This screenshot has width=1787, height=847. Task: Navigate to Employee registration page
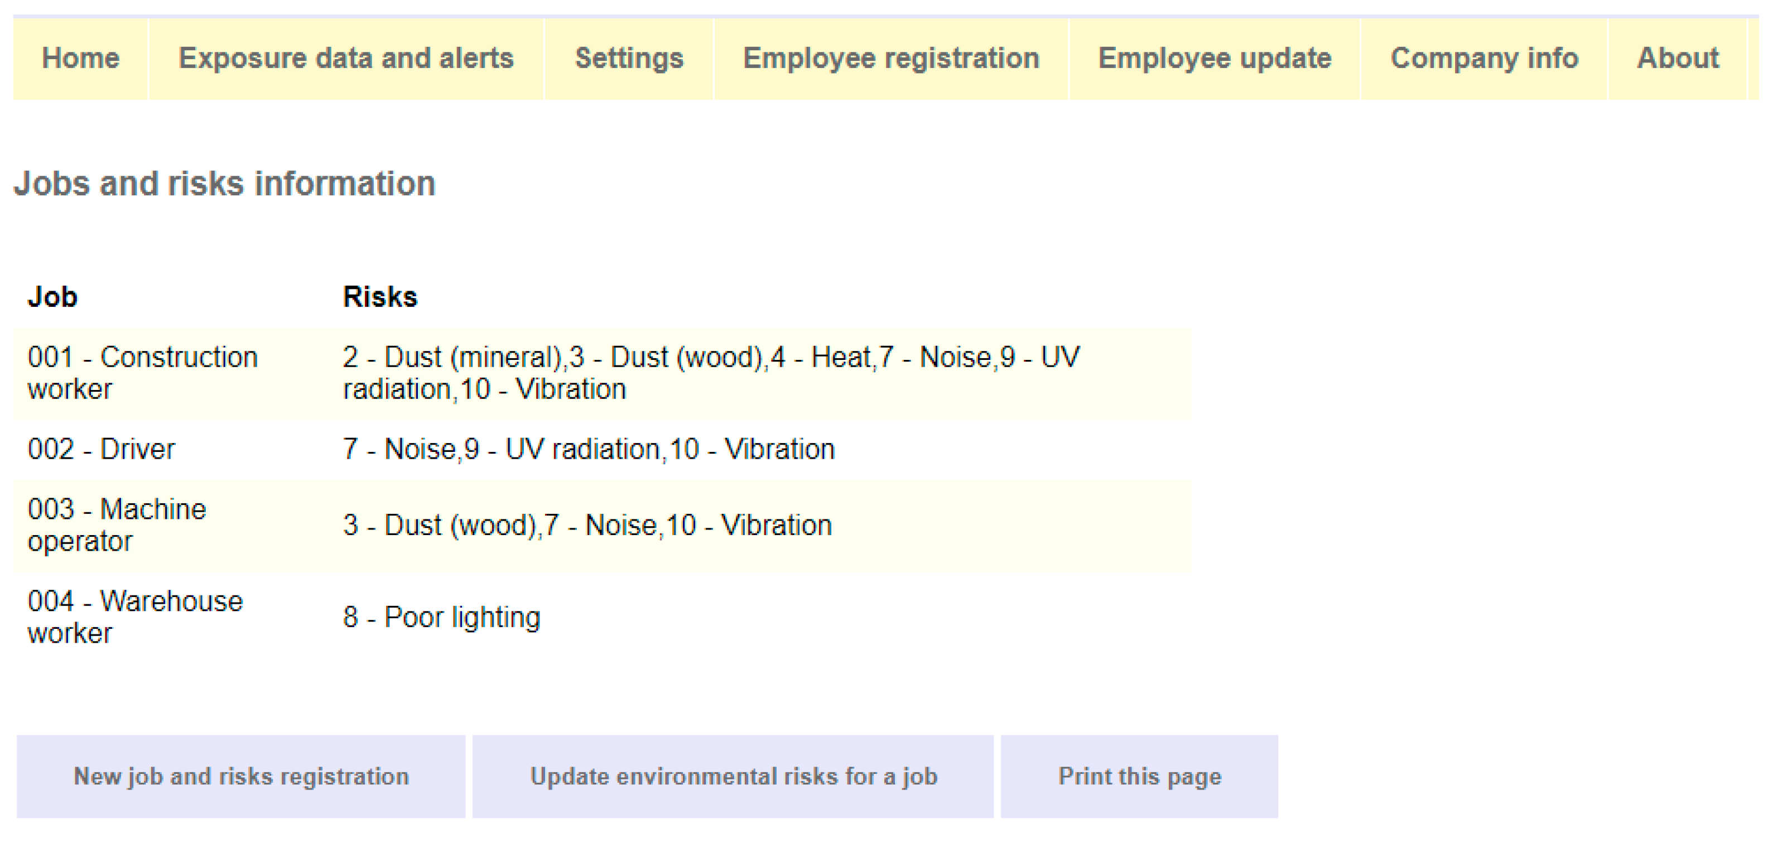891,58
